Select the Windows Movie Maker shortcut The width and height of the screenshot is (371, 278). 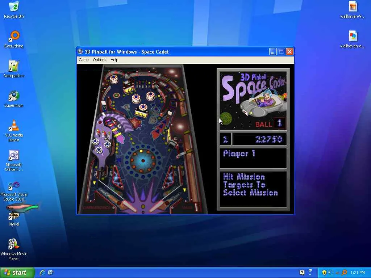tap(14, 249)
